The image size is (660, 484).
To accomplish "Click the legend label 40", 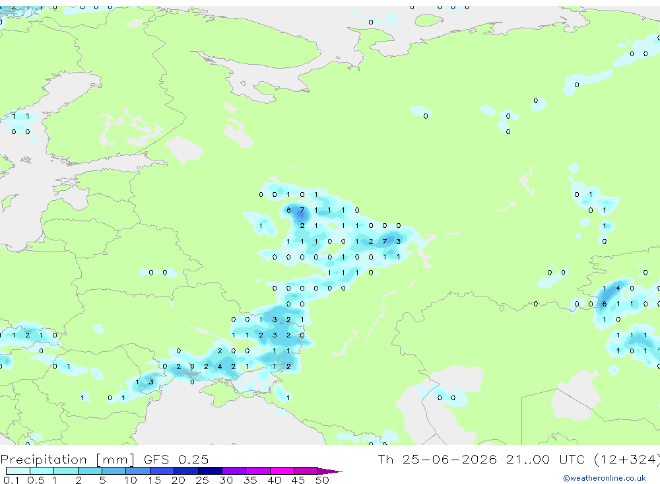I will point(274,480).
